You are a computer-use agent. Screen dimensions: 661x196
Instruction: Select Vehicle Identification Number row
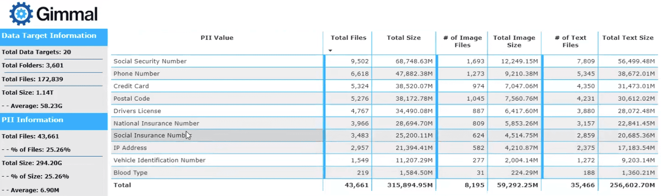[159, 161]
